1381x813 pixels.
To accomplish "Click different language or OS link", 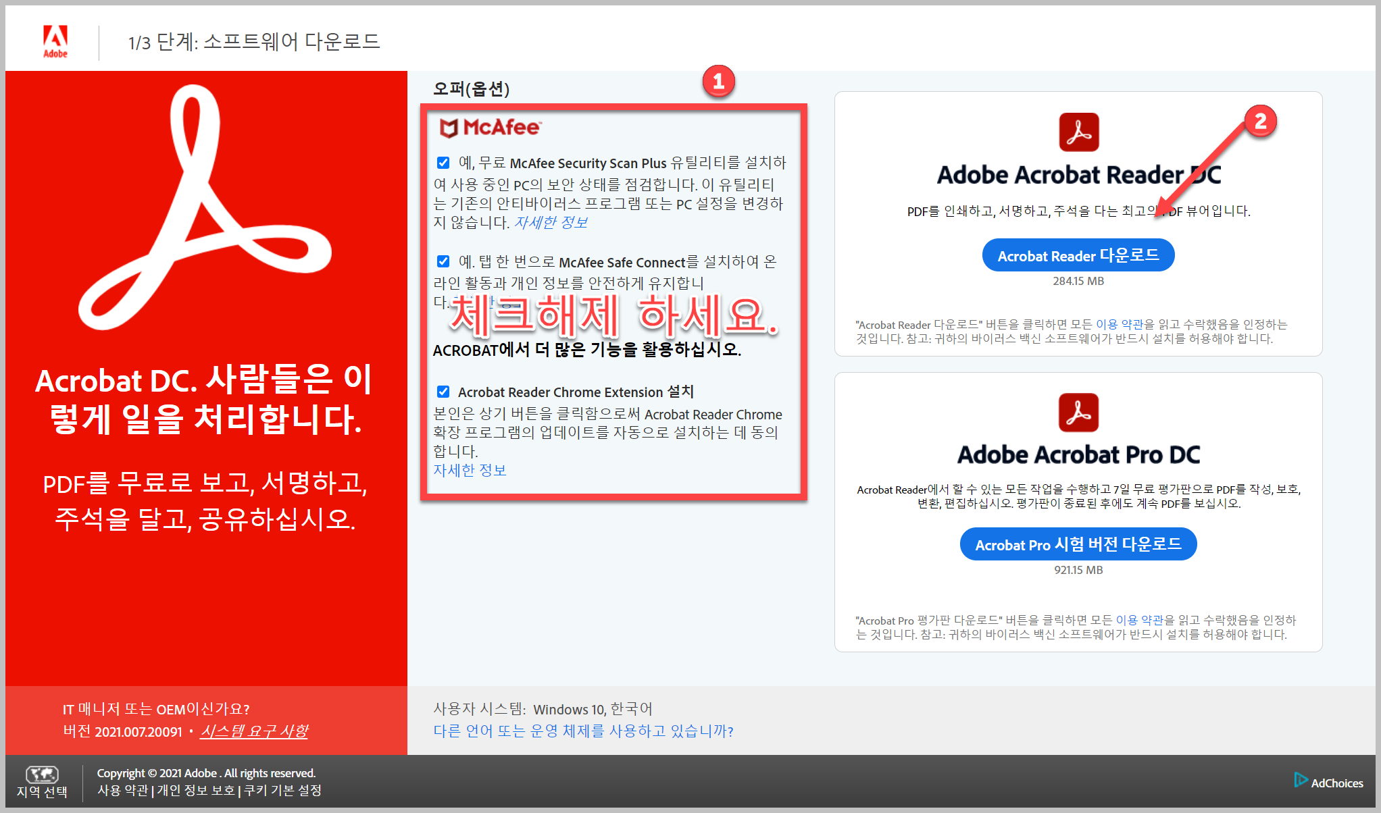I will (x=583, y=731).
